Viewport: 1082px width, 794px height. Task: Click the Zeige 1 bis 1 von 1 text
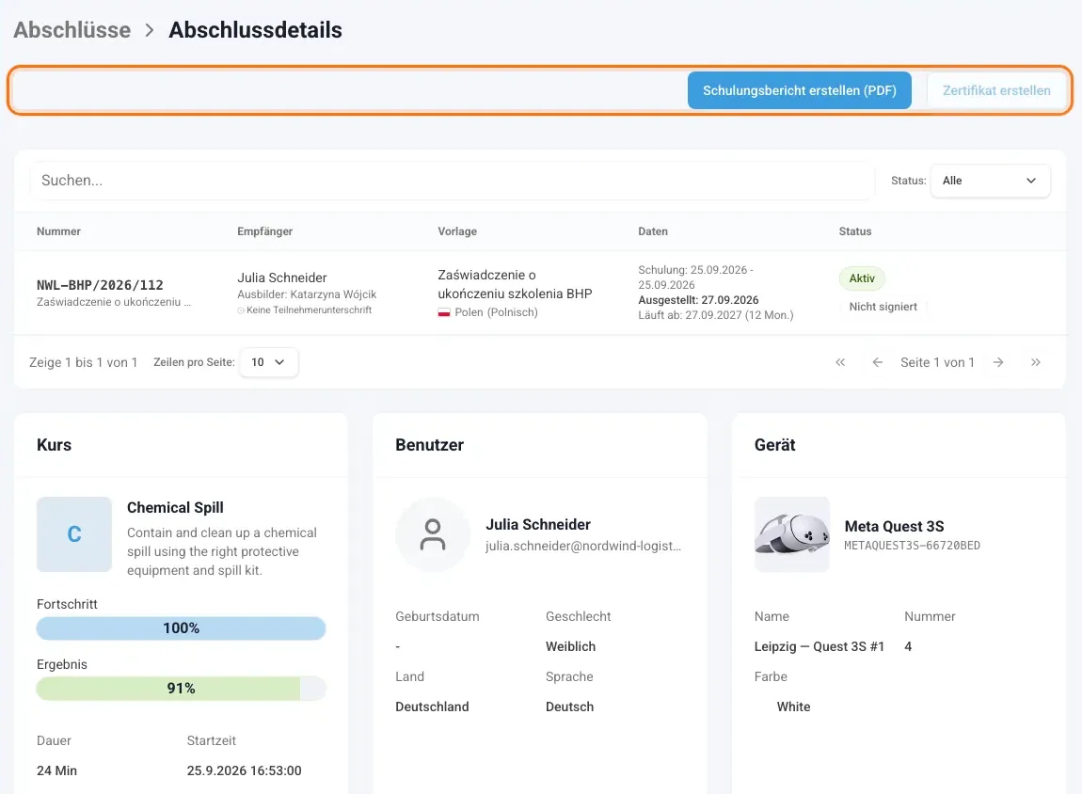point(83,362)
